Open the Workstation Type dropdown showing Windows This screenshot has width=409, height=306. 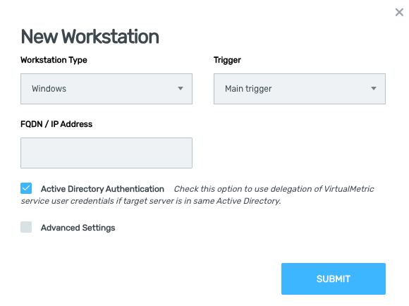point(106,89)
